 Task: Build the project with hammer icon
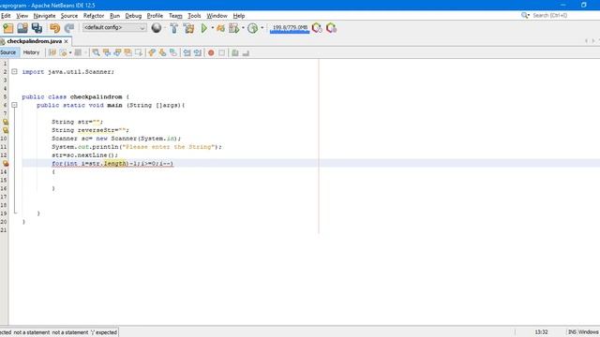click(x=174, y=28)
